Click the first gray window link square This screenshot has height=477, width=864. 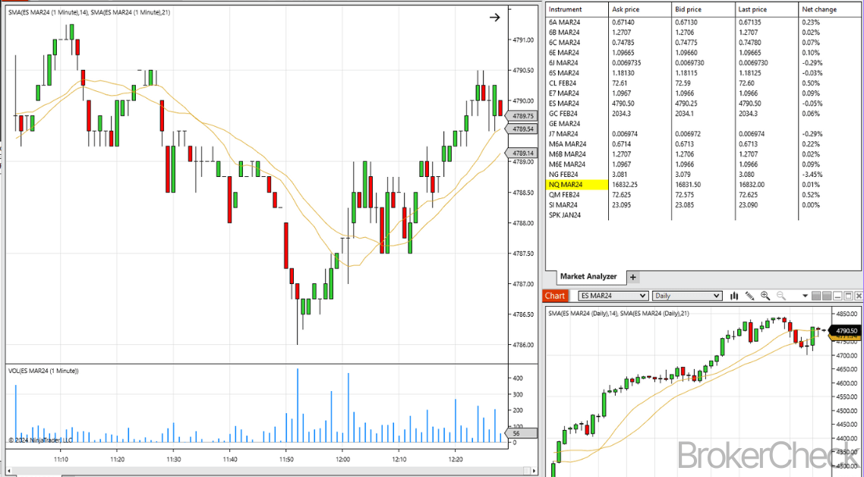pyautogui.click(x=817, y=296)
